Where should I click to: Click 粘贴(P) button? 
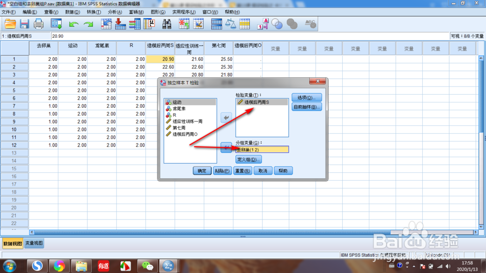[x=222, y=171]
